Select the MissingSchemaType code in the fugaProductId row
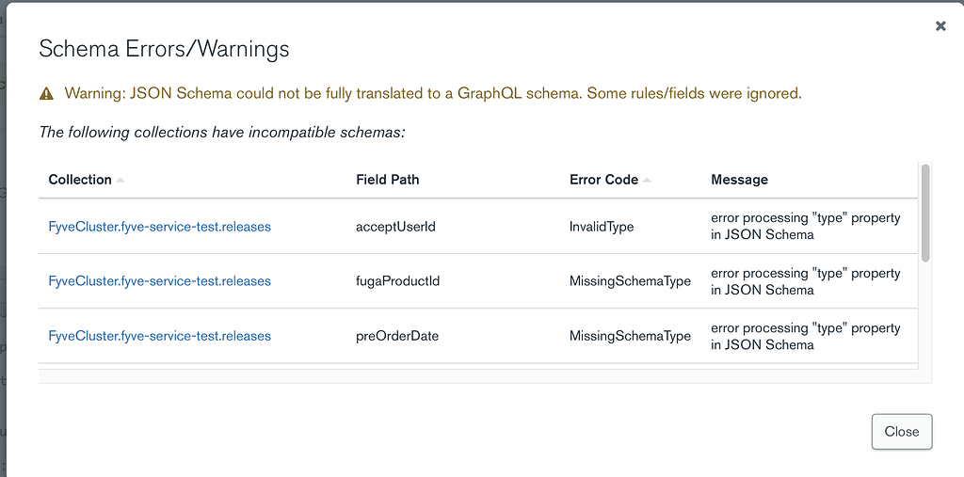This screenshot has height=477, width=964. 630,281
